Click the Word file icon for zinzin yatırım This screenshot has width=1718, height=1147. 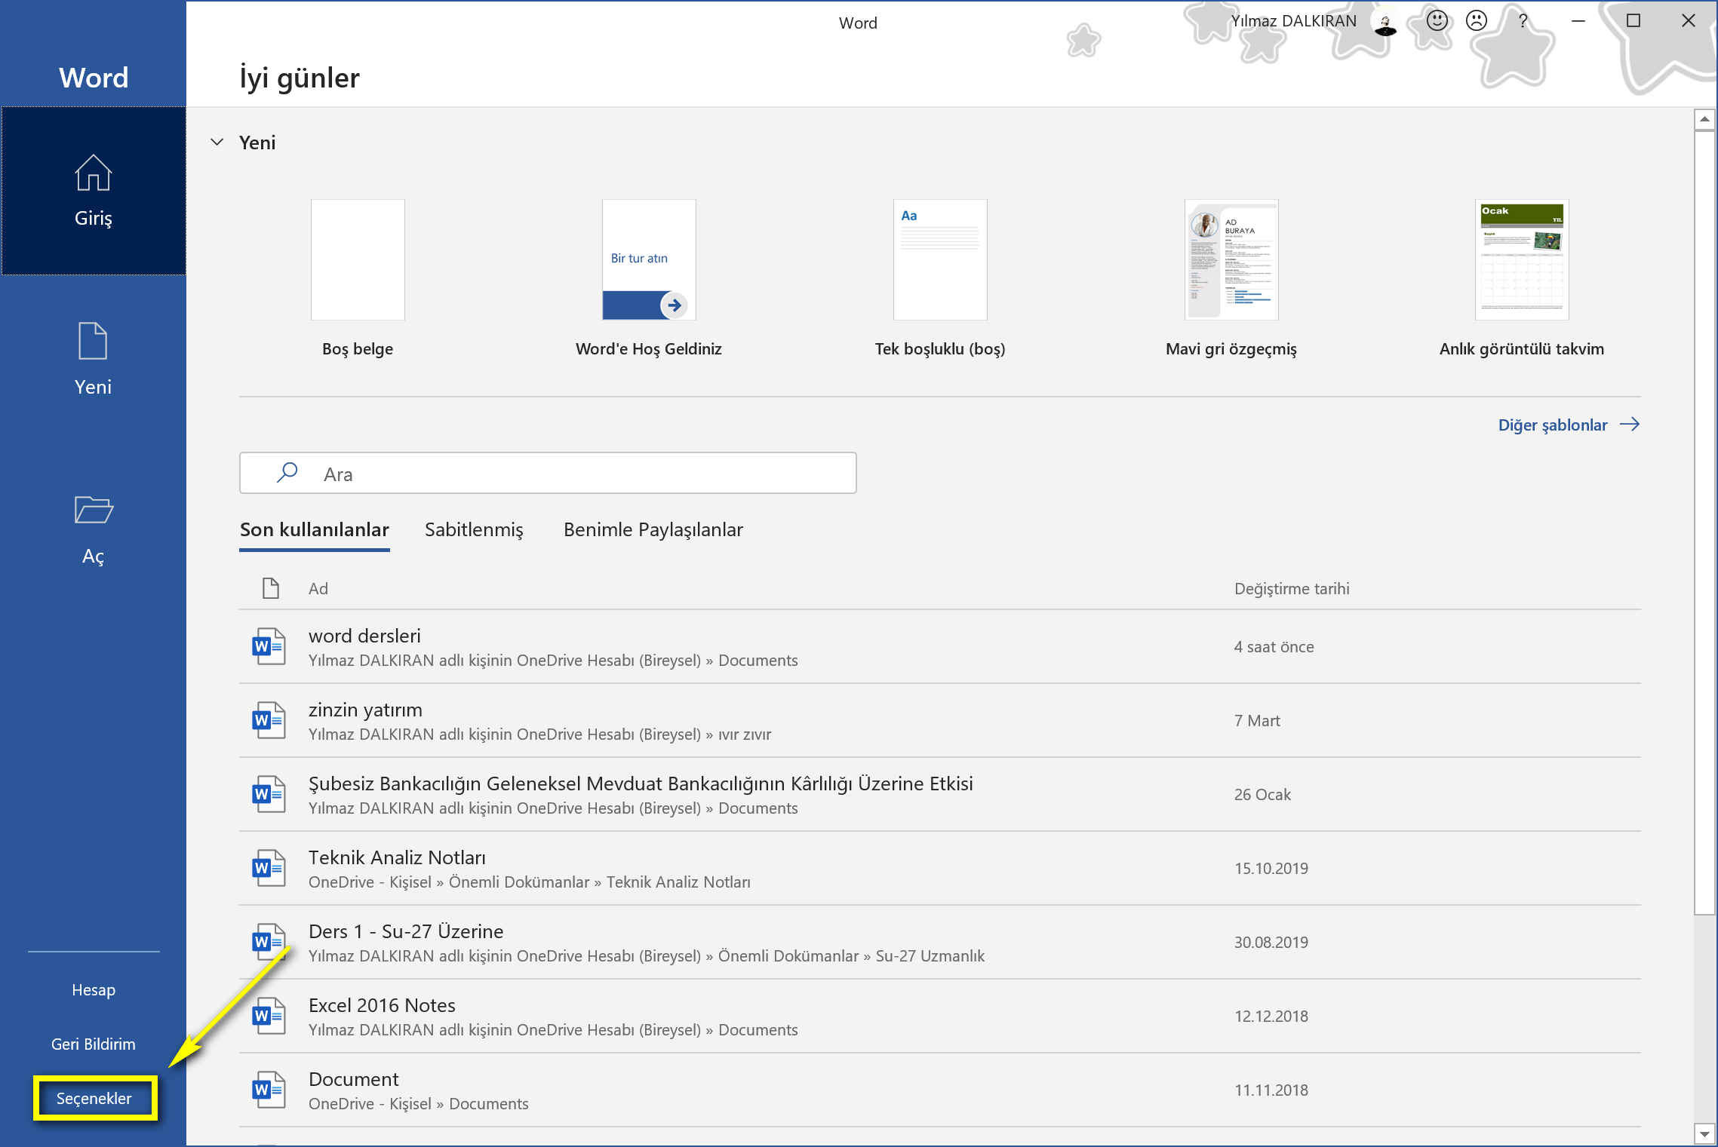click(269, 720)
